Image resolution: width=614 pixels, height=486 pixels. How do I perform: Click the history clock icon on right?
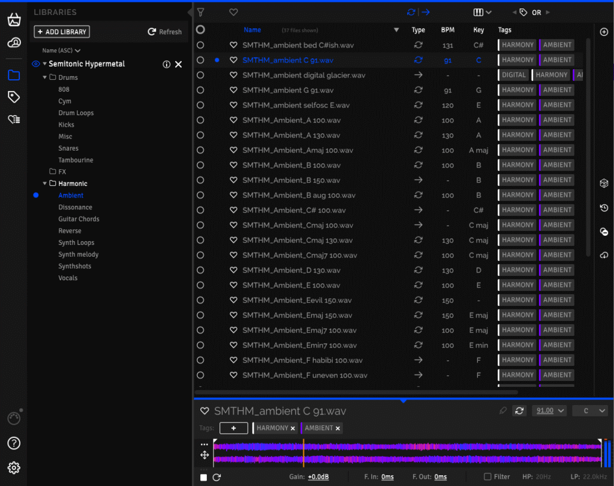[x=604, y=208]
